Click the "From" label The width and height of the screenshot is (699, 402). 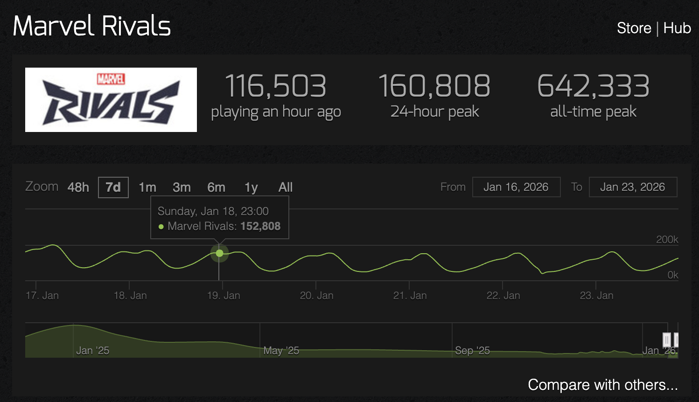point(453,187)
